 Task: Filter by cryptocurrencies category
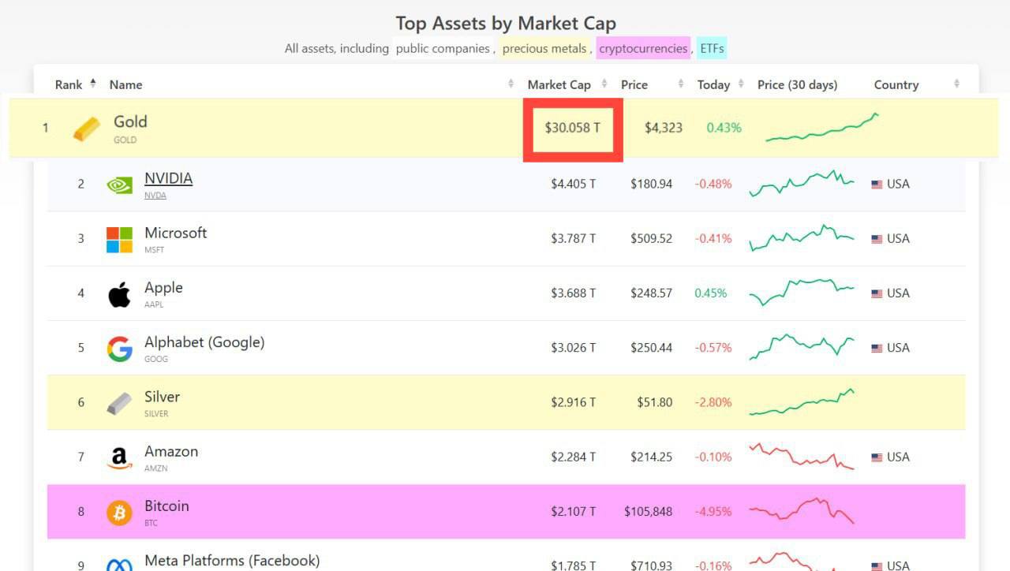(643, 49)
